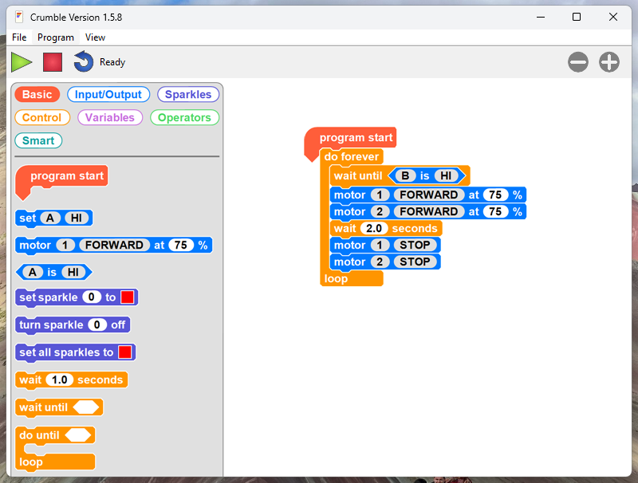Zoom out with the minus icon
This screenshot has width=638, height=483.
(578, 62)
